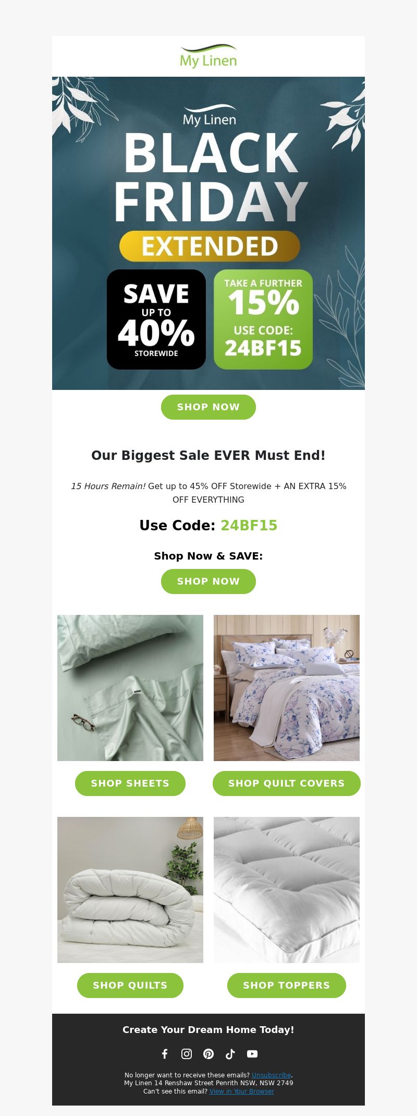
Task: Open the mattress topper photo
Action: [x=287, y=890]
